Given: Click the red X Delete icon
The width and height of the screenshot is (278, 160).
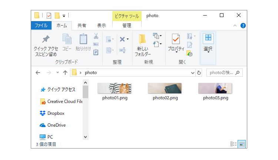Looking at the screenshot, I should (122, 39).
